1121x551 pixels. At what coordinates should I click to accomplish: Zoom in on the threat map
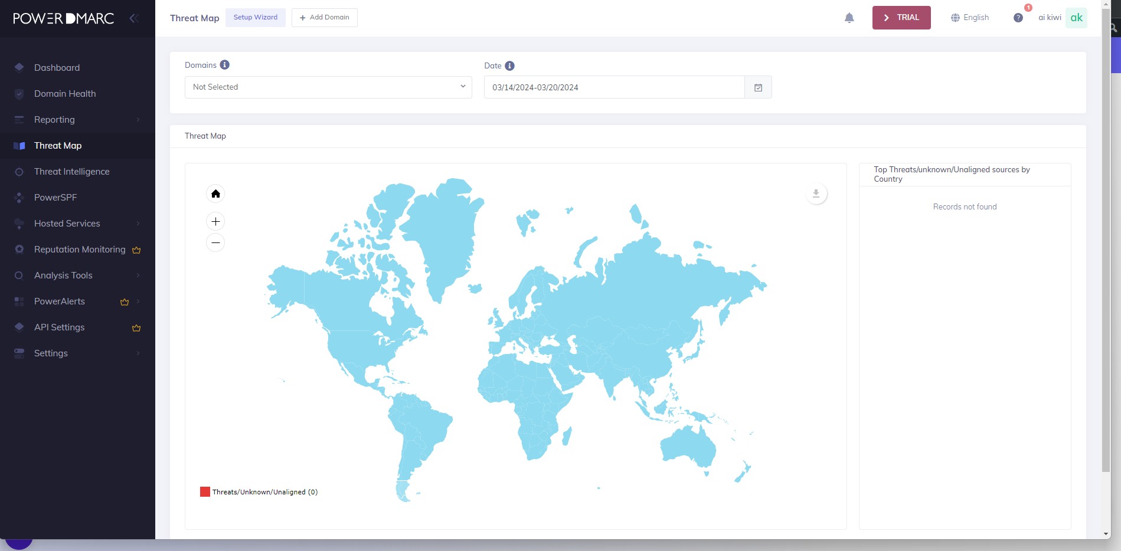(x=215, y=221)
